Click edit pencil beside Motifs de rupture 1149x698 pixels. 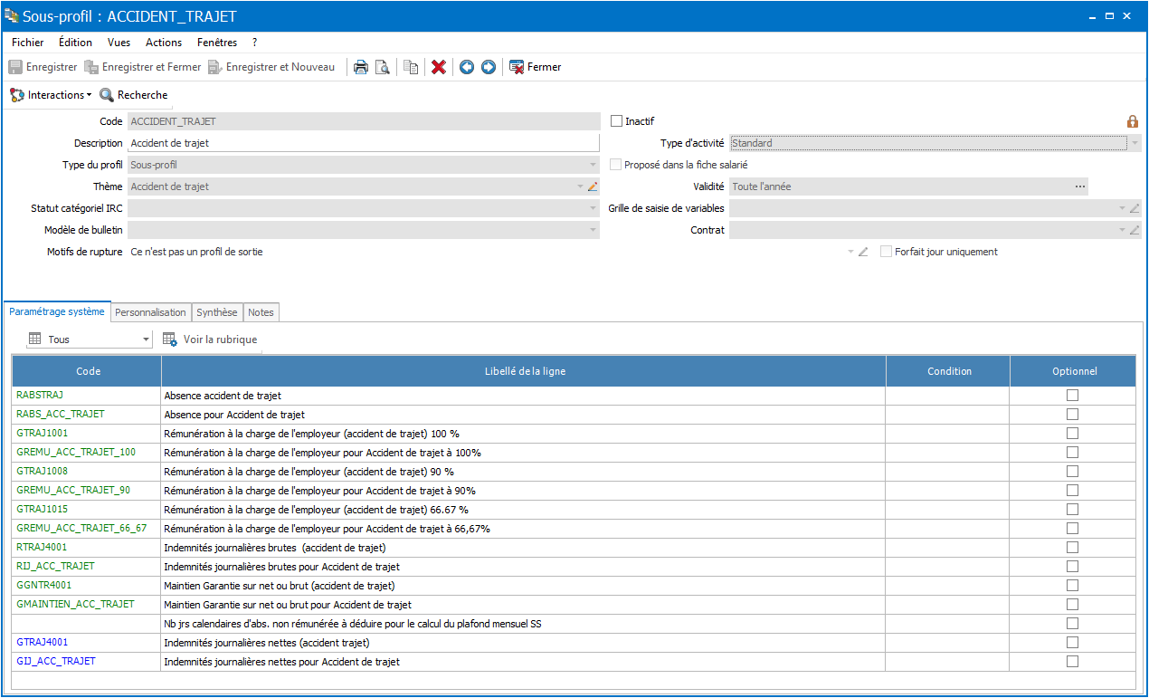(863, 252)
